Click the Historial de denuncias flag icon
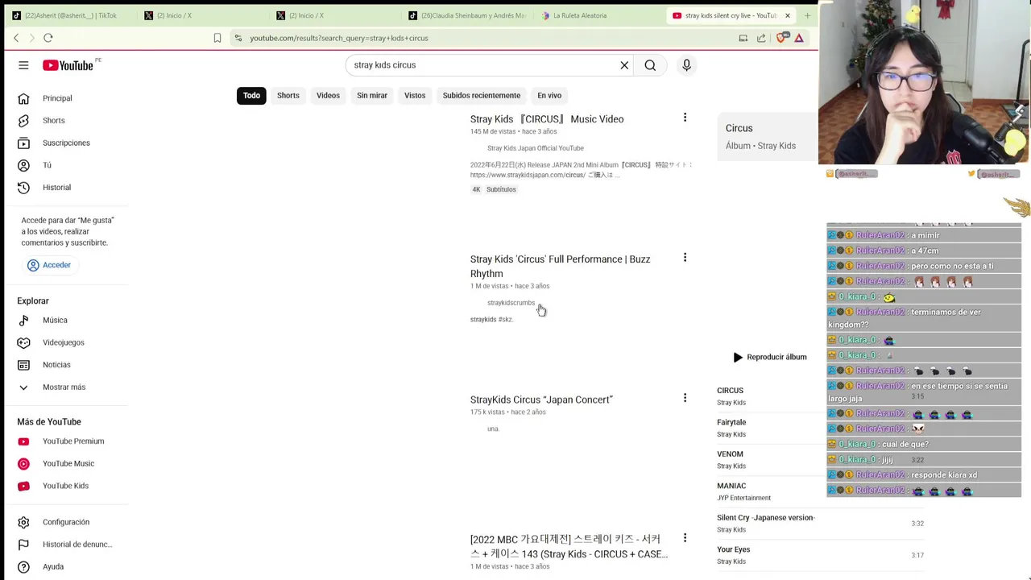 click(23, 545)
